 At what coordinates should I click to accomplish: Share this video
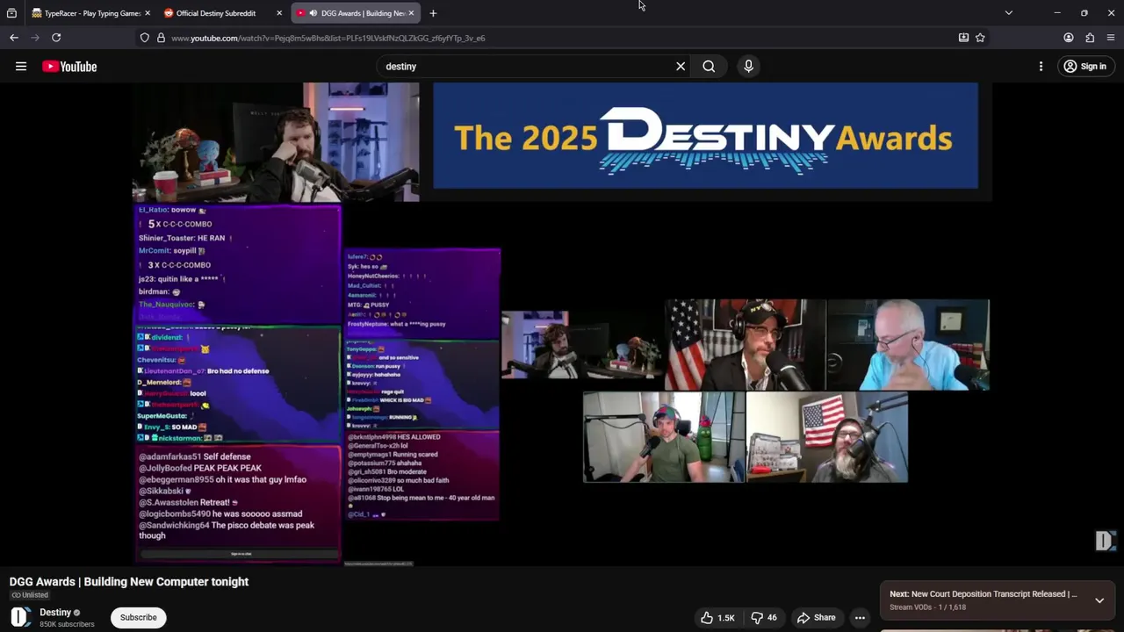point(816,618)
